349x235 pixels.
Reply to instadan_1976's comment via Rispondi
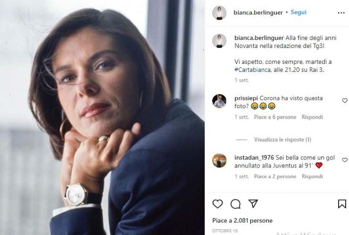pos(312,177)
